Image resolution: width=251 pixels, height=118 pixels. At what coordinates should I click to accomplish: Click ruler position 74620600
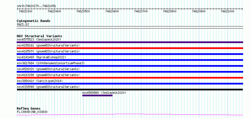[112, 11]
